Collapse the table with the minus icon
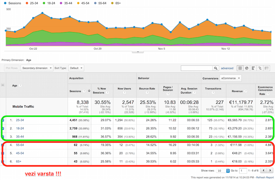The width and height of the screenshot is (275, 180). point(3,85)
